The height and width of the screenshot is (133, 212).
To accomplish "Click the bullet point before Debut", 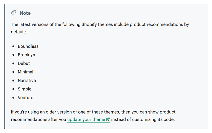I will (14, 63).
